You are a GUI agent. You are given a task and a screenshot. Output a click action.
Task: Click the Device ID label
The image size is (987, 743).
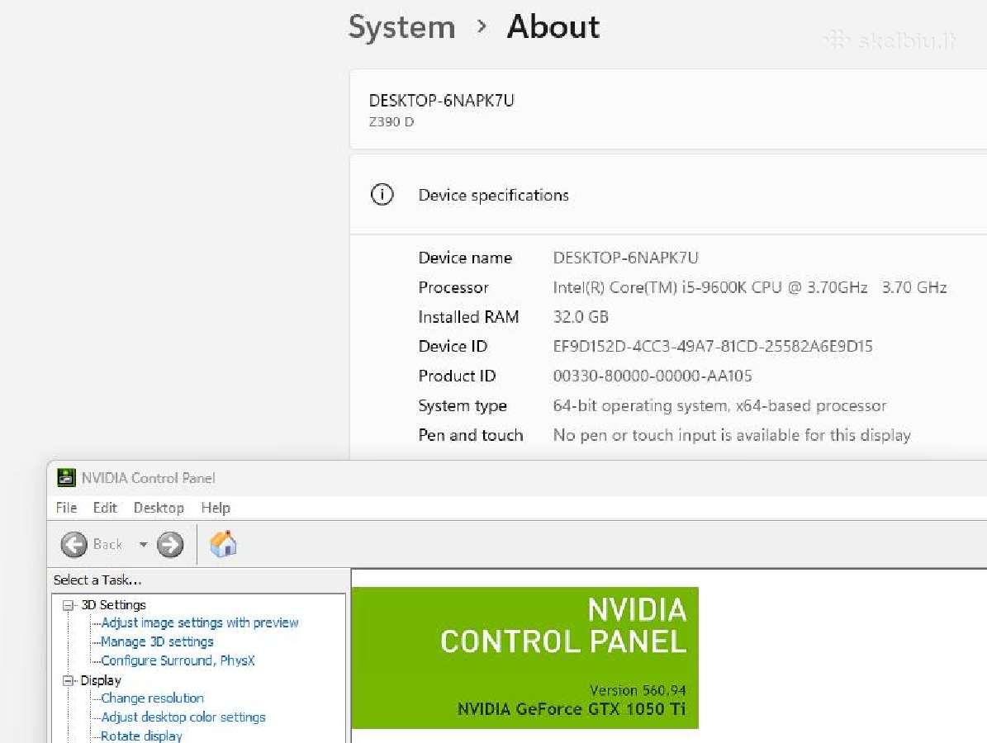click(453, 347)
